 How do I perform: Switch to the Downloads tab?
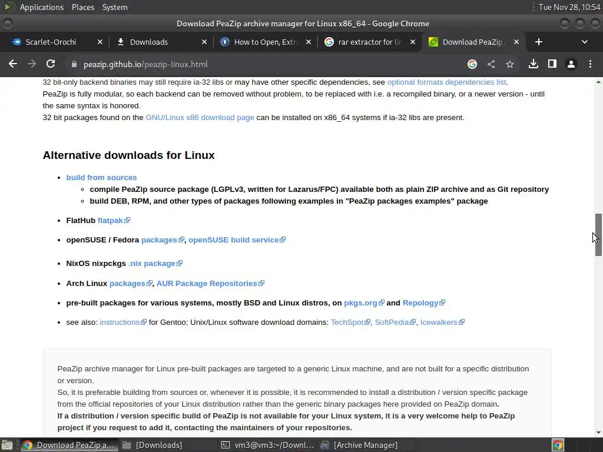149,42
